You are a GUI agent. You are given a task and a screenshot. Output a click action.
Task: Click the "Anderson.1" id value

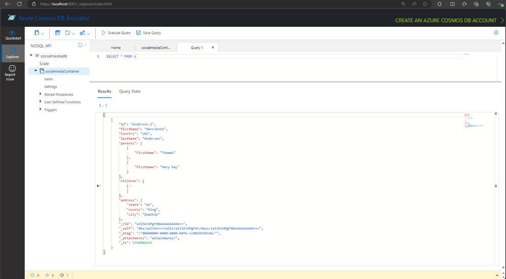[143, 124]
